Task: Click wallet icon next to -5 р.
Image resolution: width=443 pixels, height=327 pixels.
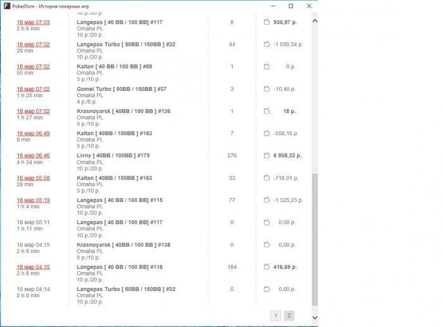Action: tap(266, 67)
